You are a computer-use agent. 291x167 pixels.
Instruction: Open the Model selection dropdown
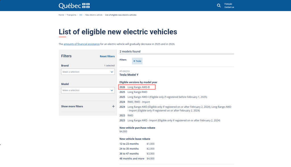click(88, 90)
